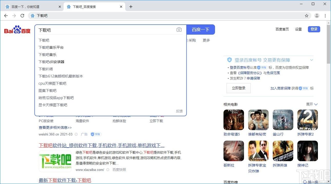Bookmark this page with the star icon

307,16
